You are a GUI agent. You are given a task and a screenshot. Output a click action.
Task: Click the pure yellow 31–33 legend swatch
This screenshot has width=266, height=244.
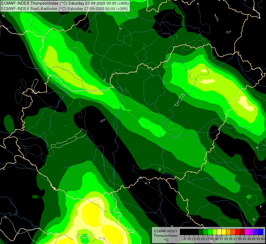point(224,232)
